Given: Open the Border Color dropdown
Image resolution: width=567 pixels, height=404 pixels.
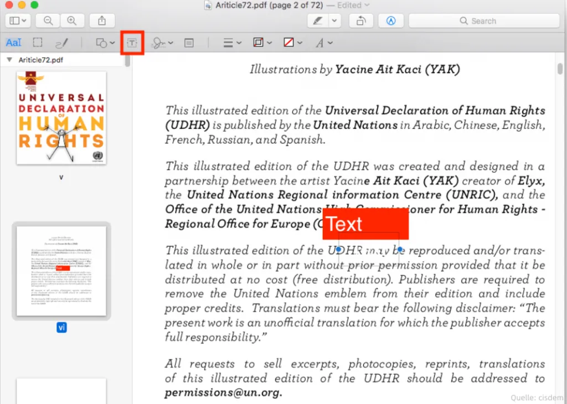Looking at the screenshot, I should [x=262, y=43].
